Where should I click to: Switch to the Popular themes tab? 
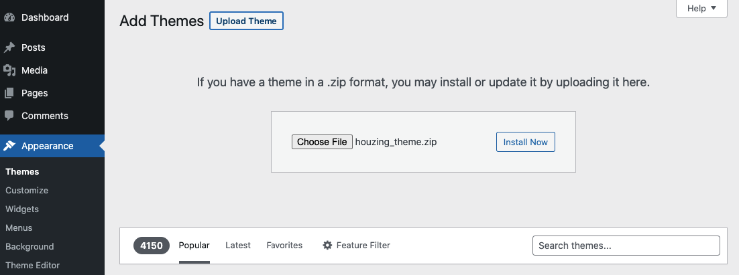click(x=194, y=246)
